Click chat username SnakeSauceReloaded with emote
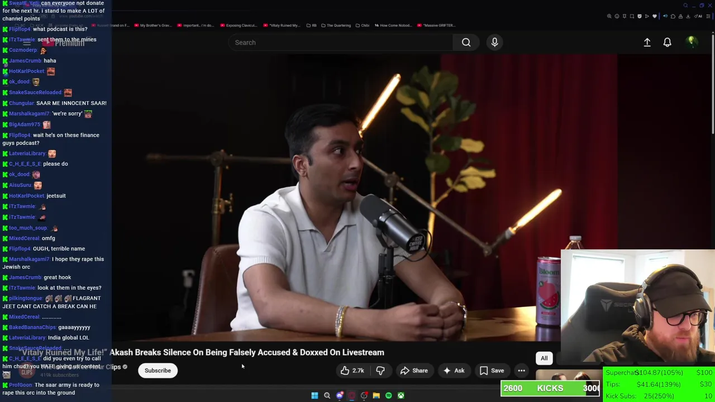 point(35,92)
